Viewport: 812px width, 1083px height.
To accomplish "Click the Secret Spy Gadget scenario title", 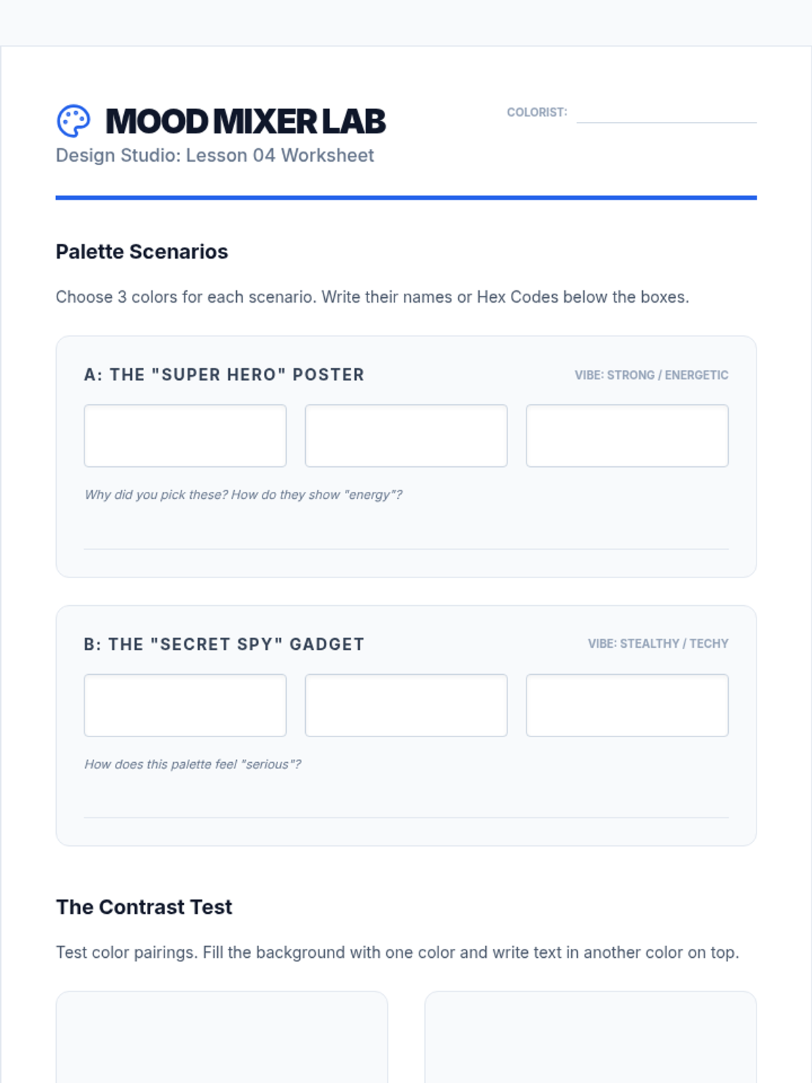I will tap(224, 644).
